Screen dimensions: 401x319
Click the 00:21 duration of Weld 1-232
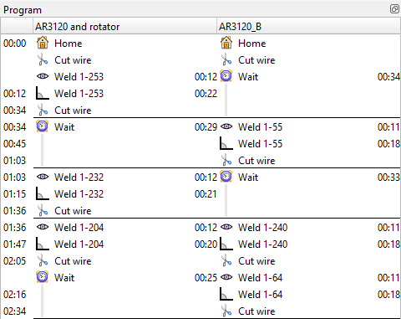click(206, 194)
